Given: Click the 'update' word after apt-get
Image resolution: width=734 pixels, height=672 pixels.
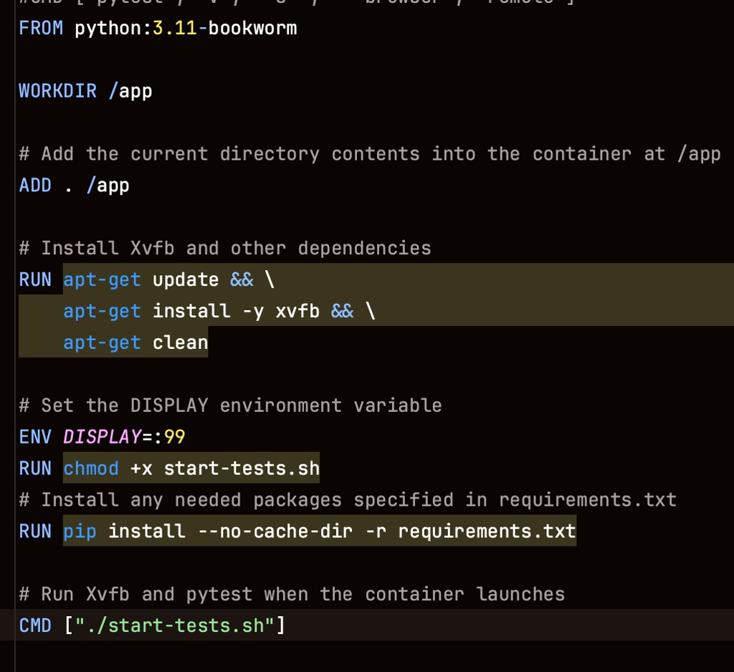Looking at the screenshot, I should 186,279.
